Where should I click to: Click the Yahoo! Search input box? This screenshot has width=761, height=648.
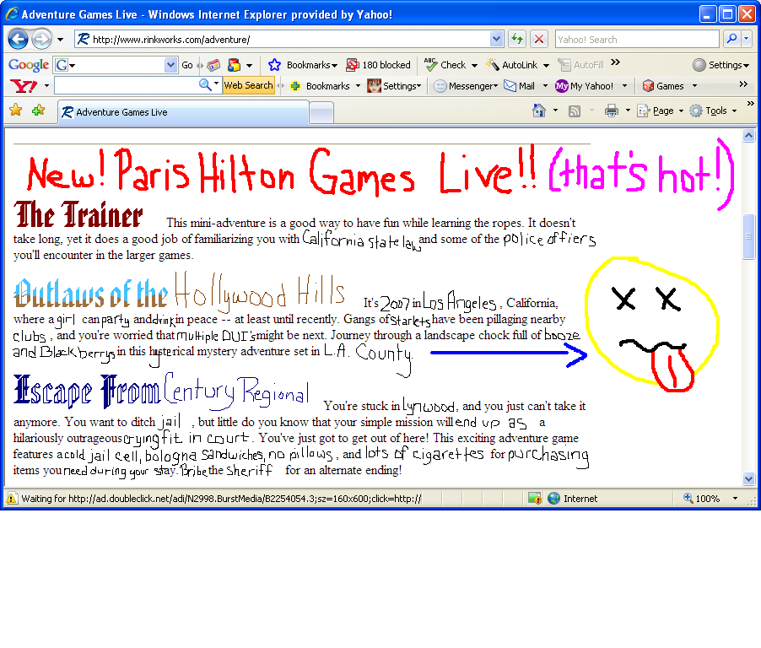pyautogui.click(x=637, y=39)
